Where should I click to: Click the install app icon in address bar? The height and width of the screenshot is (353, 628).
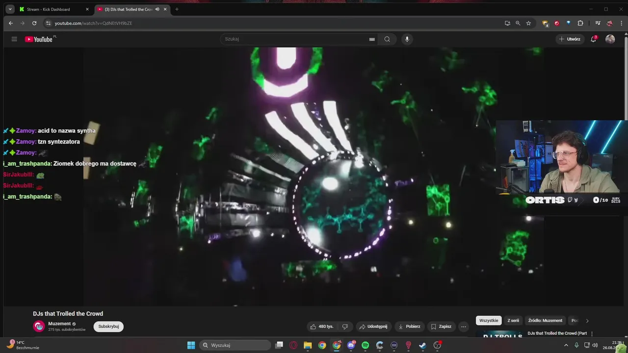(507, 23)
